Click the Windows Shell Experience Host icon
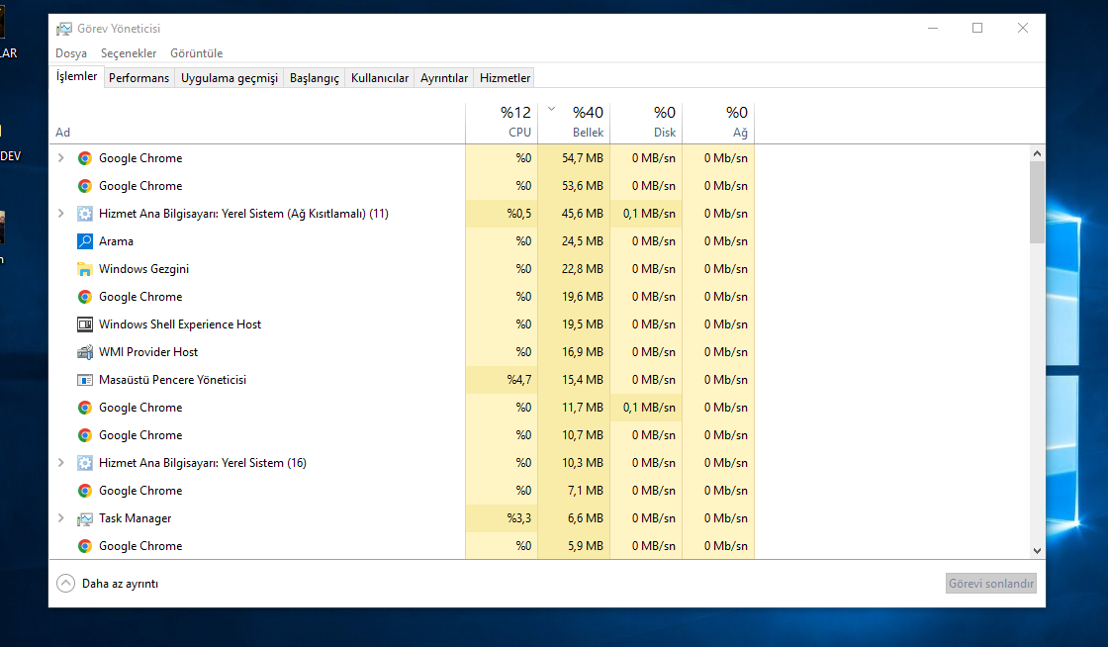The height and width of the screenshot is (647, 1108). pyautogui.click(x=85, y=324)
